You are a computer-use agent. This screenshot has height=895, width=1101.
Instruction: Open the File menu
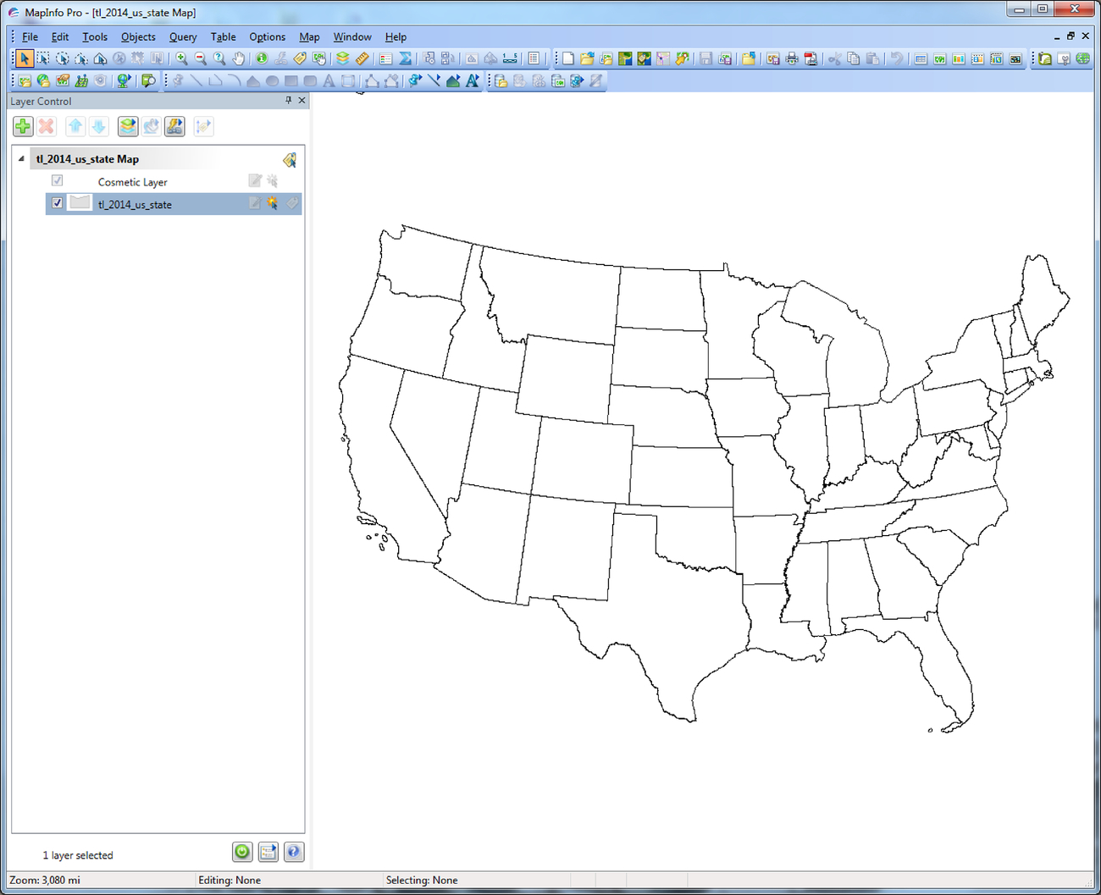(x=30, y=36)
